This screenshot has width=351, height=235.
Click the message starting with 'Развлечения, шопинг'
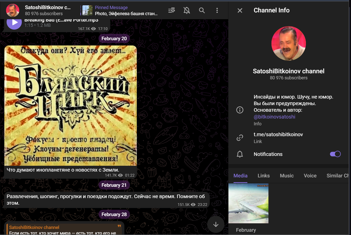pos(106,200)
